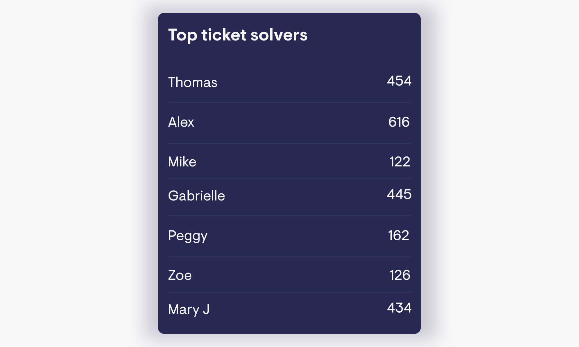The height and width of the screenshot is (347, 579).
Task: Select the Gabrielle row
Action: (289, 195)
